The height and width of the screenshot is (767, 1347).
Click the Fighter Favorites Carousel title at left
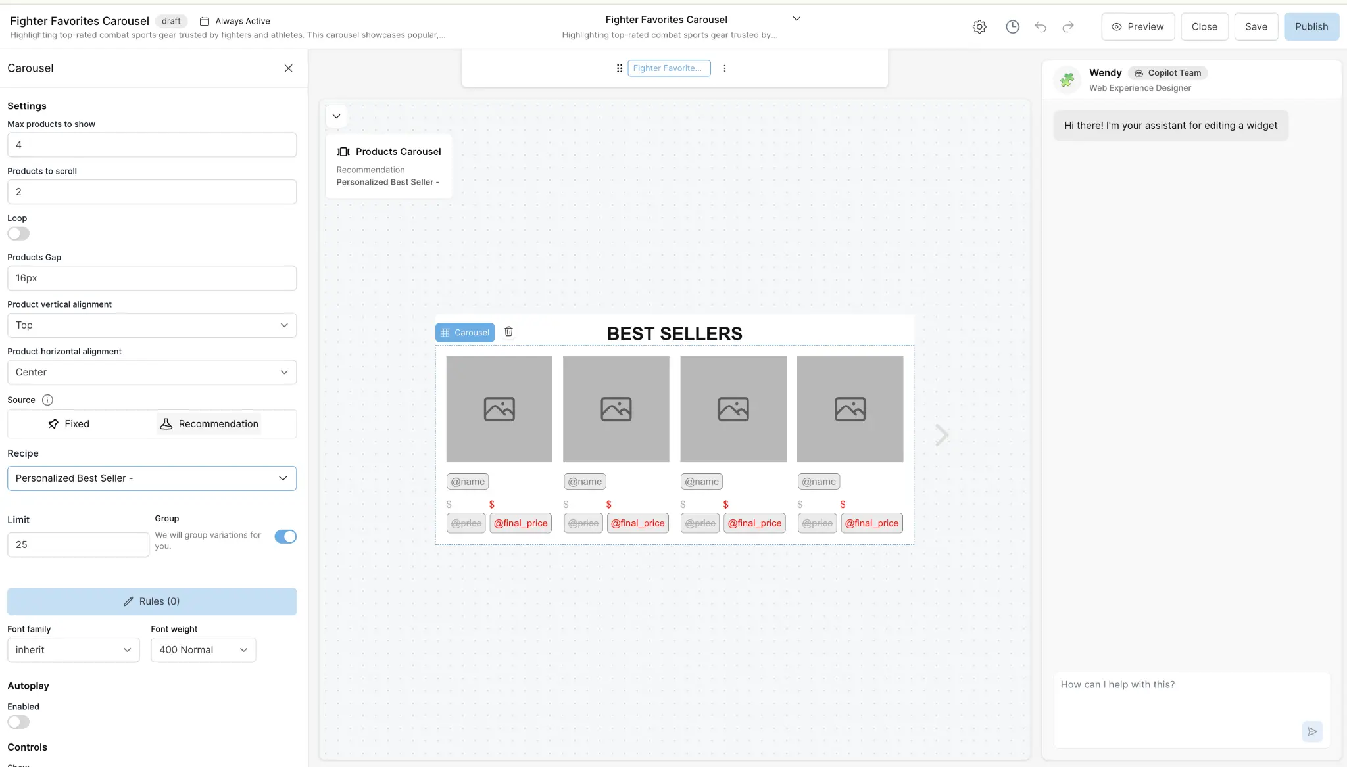pos(80,21)
